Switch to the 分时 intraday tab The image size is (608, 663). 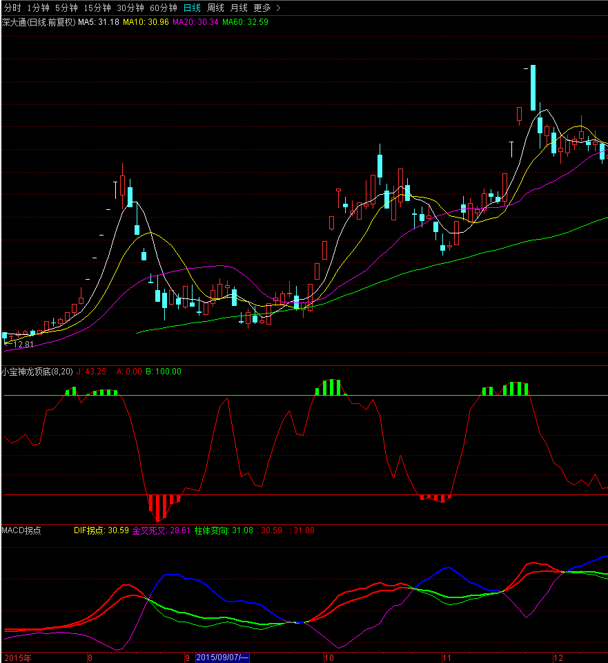(x=12, y=8)
